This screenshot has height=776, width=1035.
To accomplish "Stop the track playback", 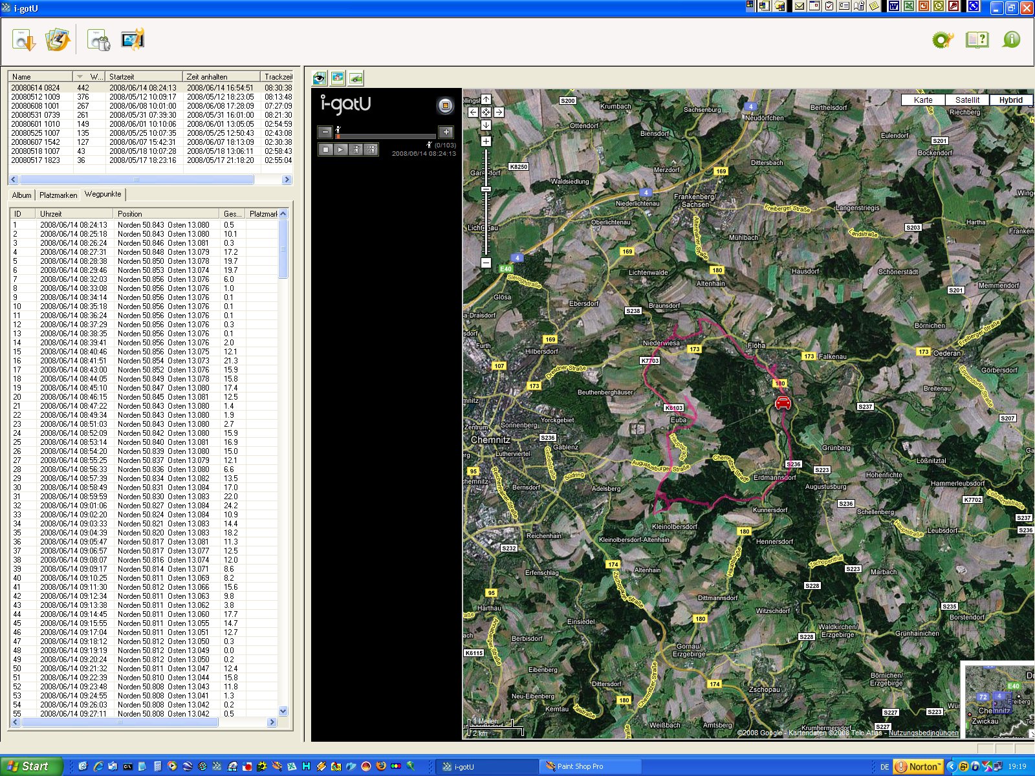I will coord(325,149).
